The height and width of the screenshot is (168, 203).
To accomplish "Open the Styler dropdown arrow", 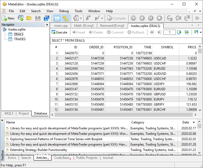I will tap(81, 18).
